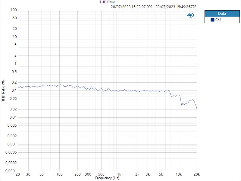Click the THD Ratio (%) axis label
Image resolution: width=241 pixels, height=181 pixels.
click(3, 91)
